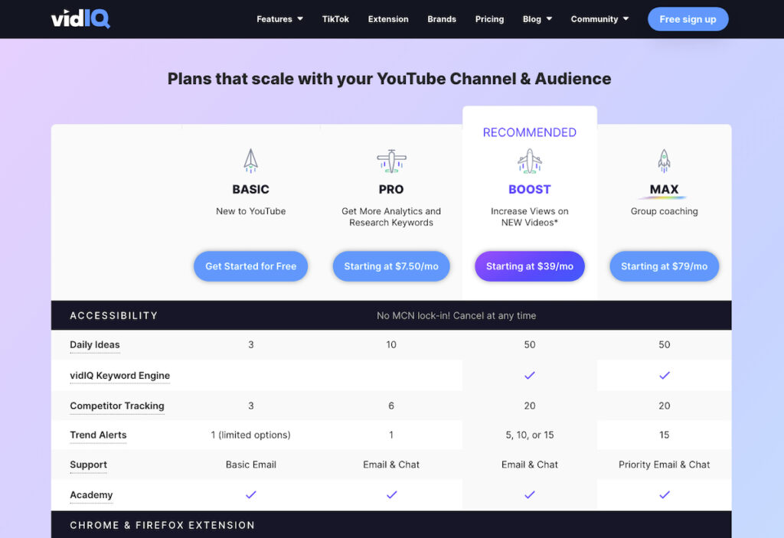This screenshot has width=784, height=538.
Task: Click the CHROME & FIREFOX EXTENSION header
Action: point(162,525)
